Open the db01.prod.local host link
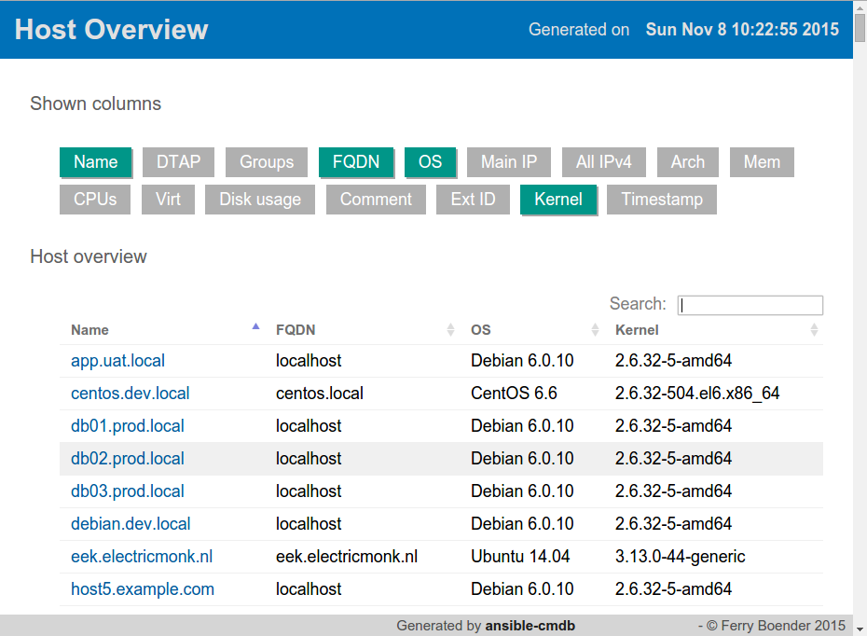867x636 pixels. 127,426
